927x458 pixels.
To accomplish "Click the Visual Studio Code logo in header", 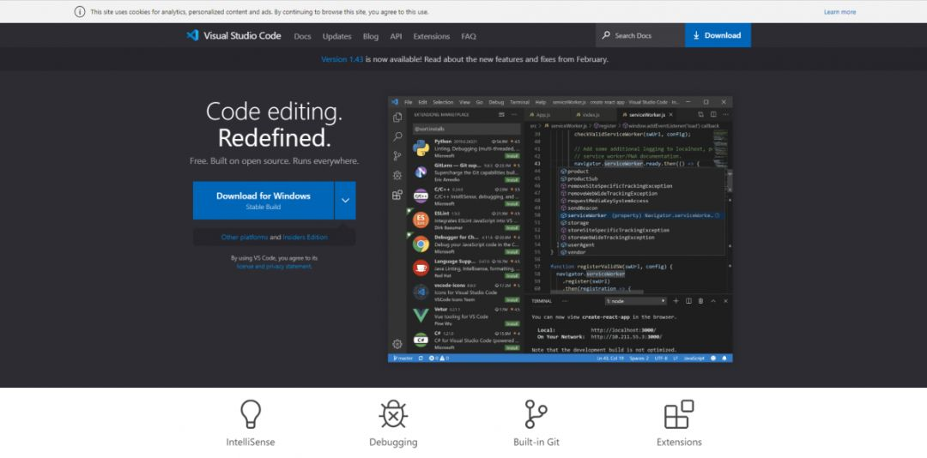I will click(233, 35).
